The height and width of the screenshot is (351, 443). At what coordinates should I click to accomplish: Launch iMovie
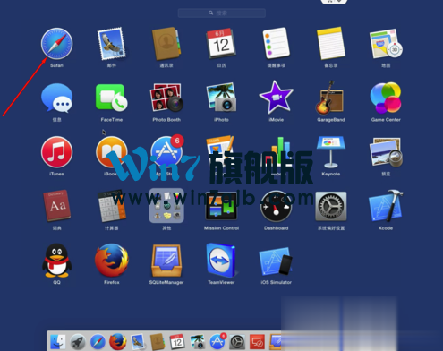click(276, 98)
